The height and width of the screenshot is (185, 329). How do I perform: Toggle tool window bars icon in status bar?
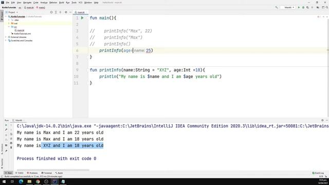2,176
